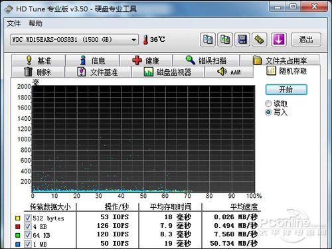This screenshot has width=332, height=249.
Task: Click the yellow 512 bytes color swatch
Action: [18, 218]
